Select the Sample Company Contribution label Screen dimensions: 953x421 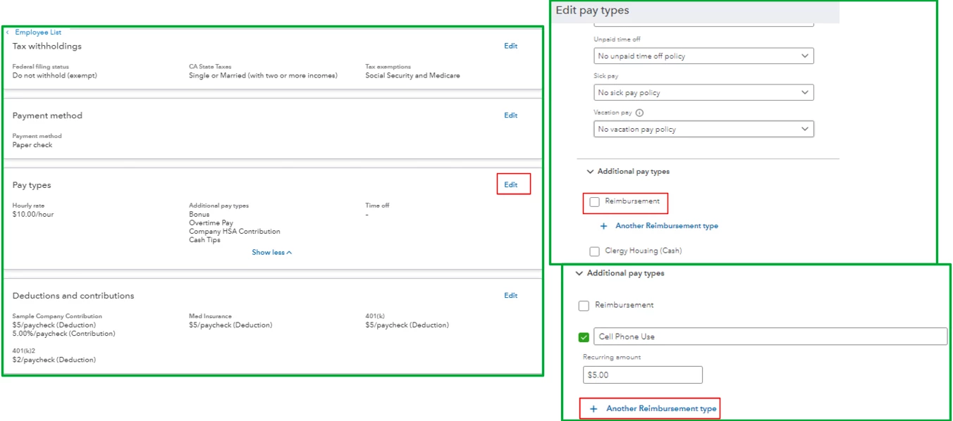pyautogui.click(x=57, y=317)
